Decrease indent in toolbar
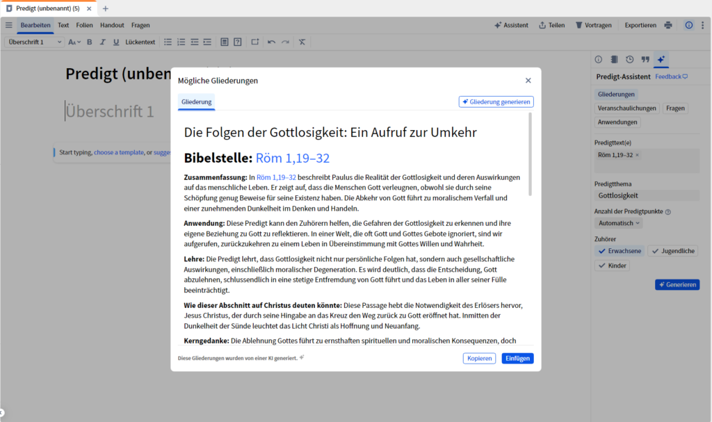The height and width of the screenshot is (422, 712). (195, 42)
